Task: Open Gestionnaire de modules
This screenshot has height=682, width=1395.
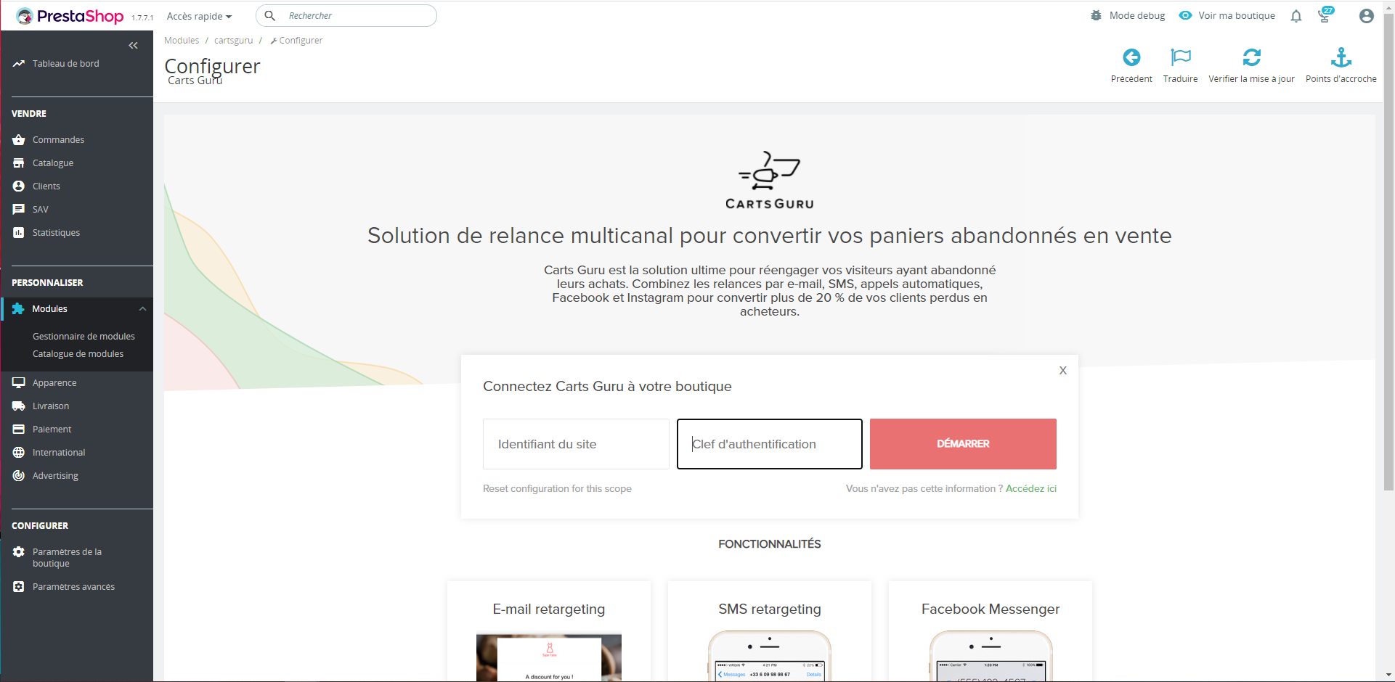Action: coord(84,337)
